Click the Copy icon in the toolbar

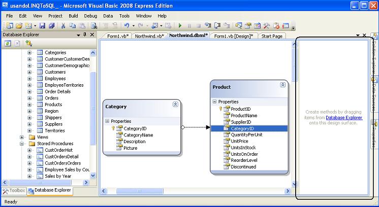point(73,25)
